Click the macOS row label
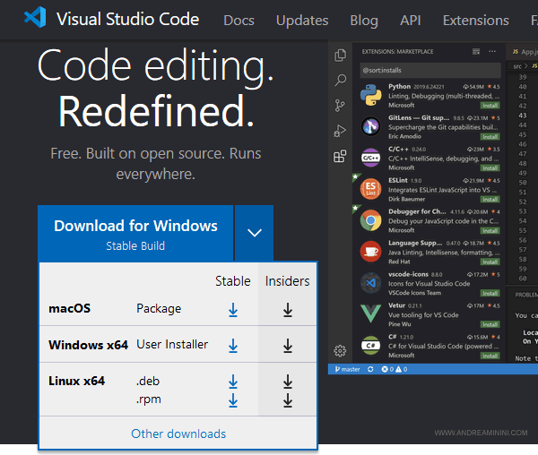The image size is (538, 455). click(x=69, y=308)
